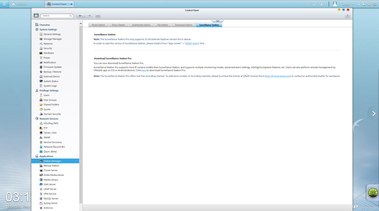Open User Groups
379x211 pixels.
click(50, 100)
